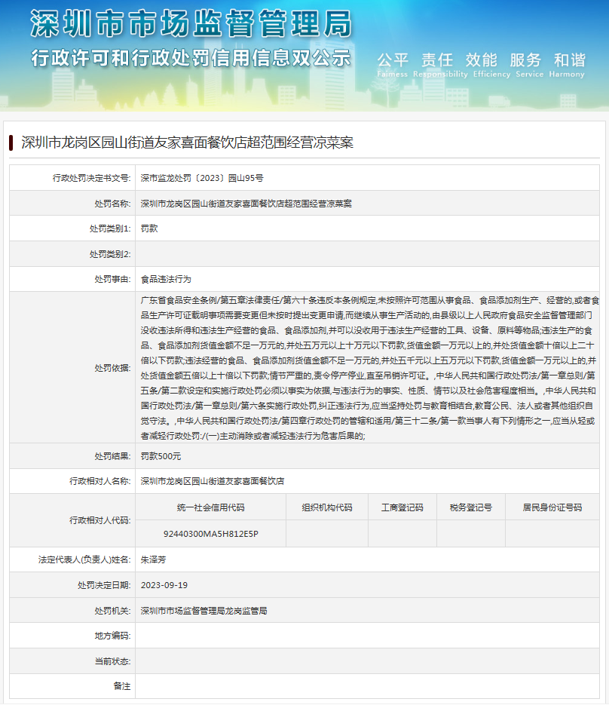Click the 统一社会信用代码 column header
This screenshot has width=609, height=705.
[211, 507]
